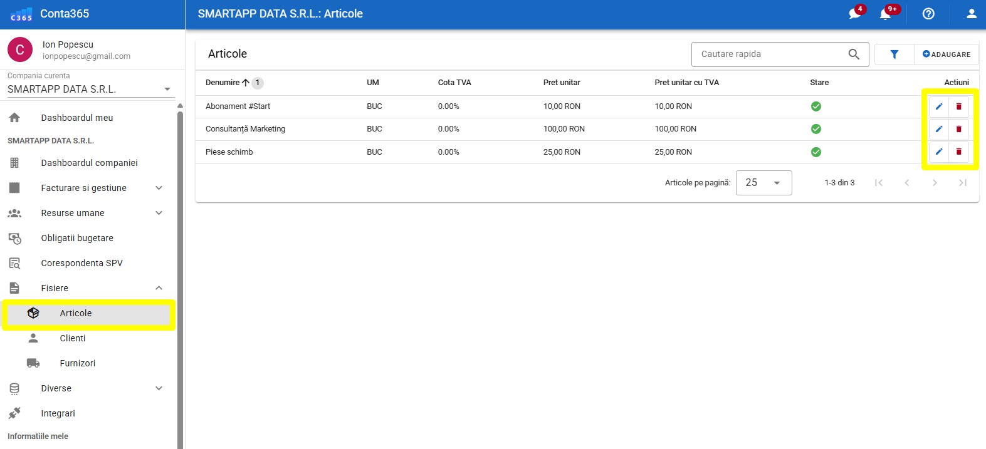Sort by the Denumire column header
986x449 pixels.
point(223,83)
